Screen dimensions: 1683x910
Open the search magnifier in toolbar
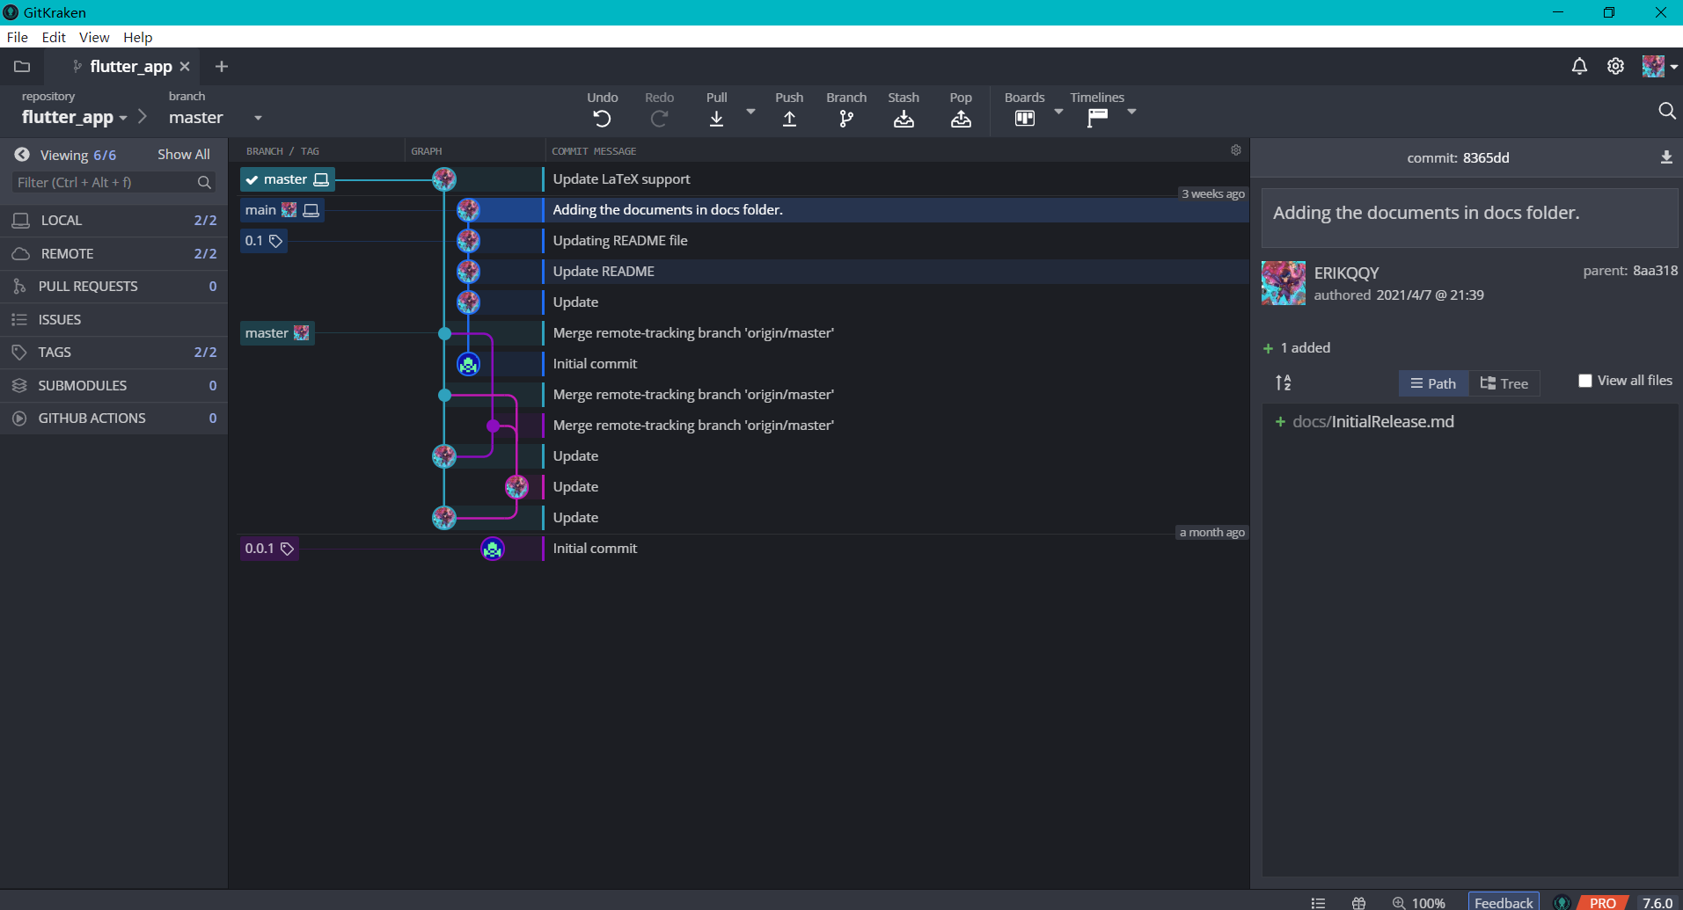pos(1666,111)
